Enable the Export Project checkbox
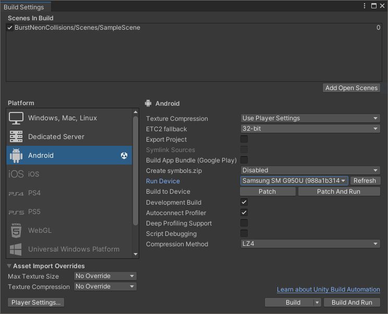 244,139
